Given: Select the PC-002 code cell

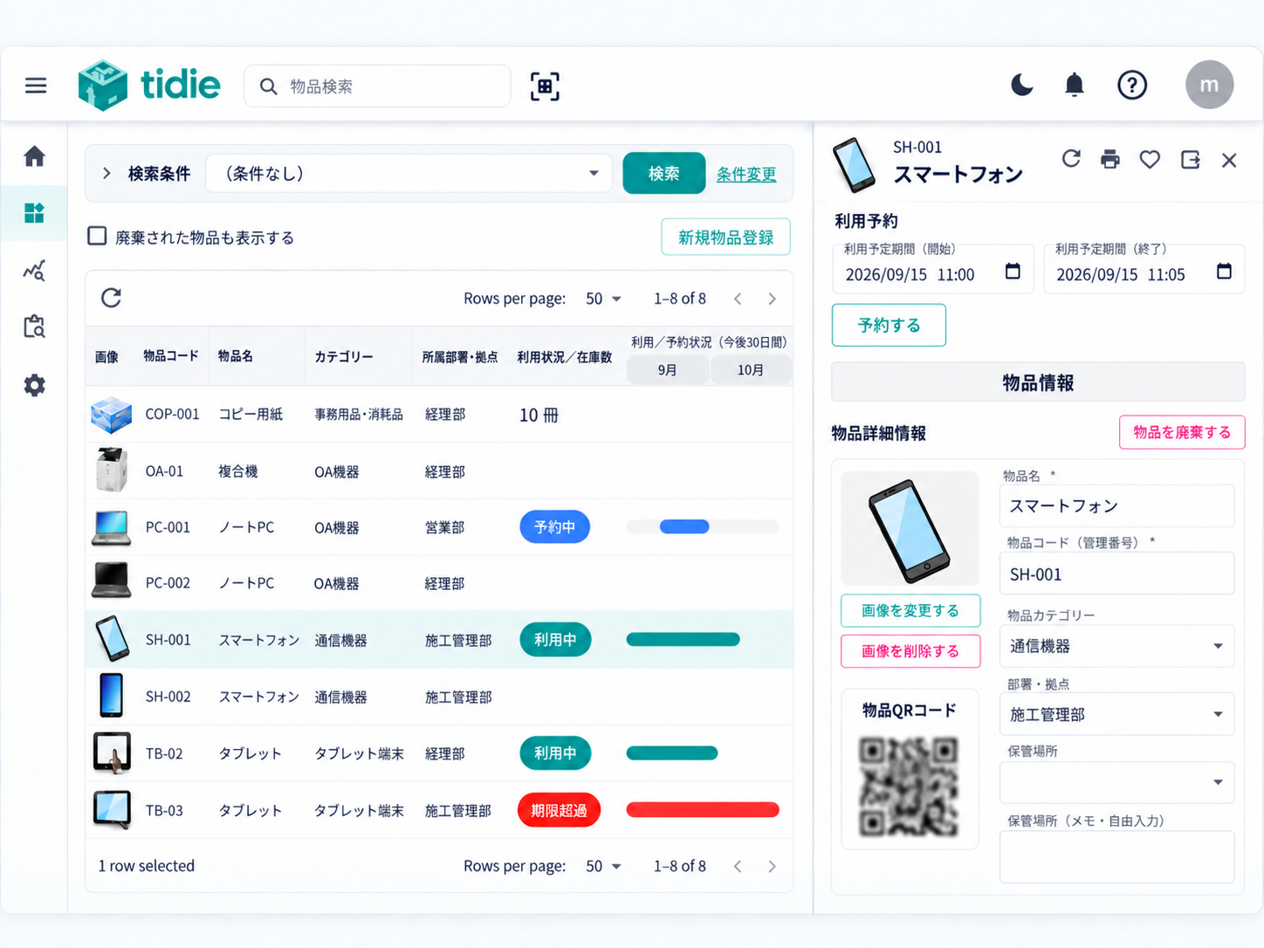Looking at the screenshot, I should (x=168, y=583).
